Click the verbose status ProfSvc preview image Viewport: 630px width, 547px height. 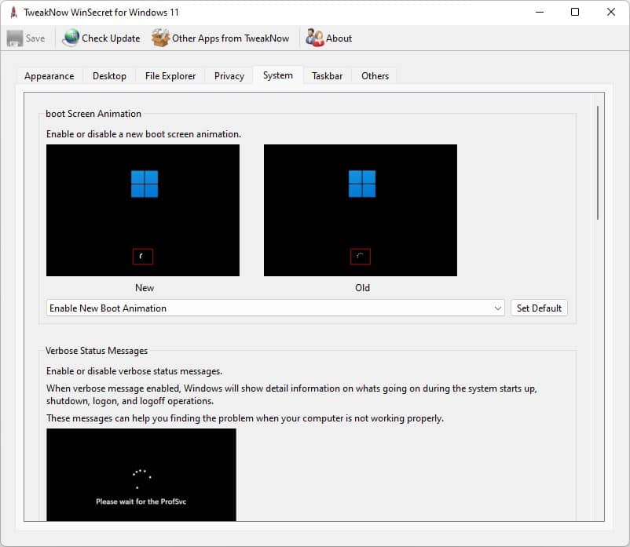(x=141, y=475)
